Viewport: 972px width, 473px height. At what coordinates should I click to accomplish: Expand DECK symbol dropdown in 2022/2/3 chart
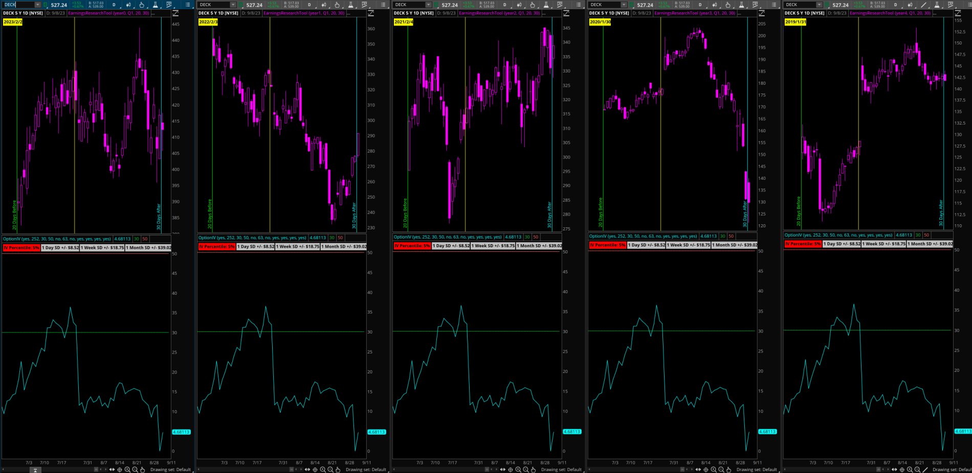[233, 5]
